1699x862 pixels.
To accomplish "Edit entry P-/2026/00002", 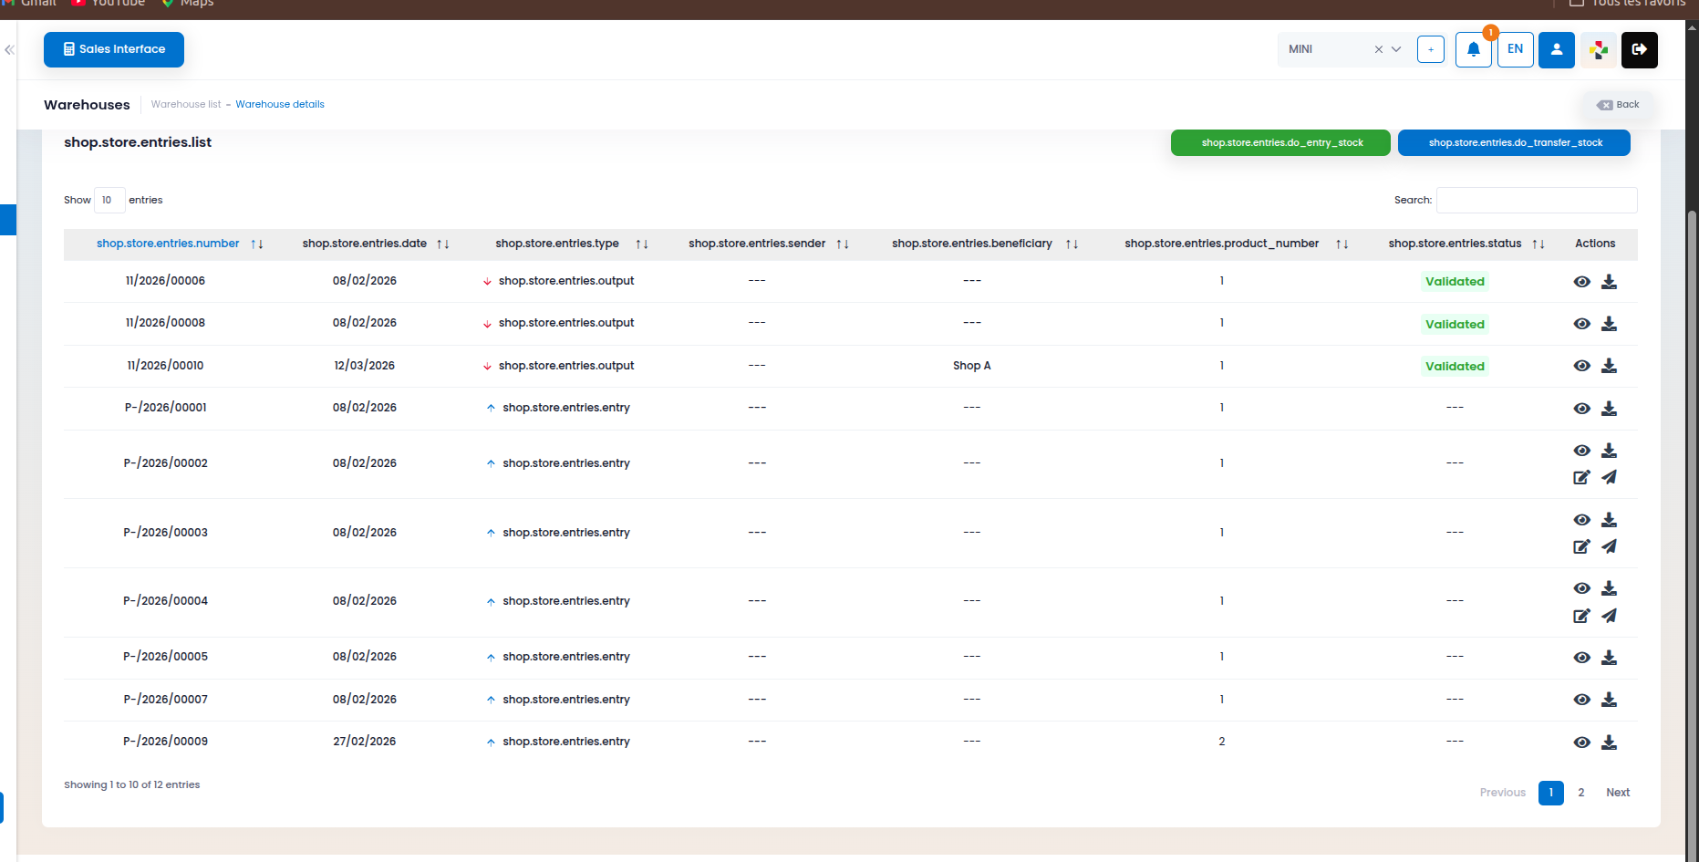I will point(1581,477).
